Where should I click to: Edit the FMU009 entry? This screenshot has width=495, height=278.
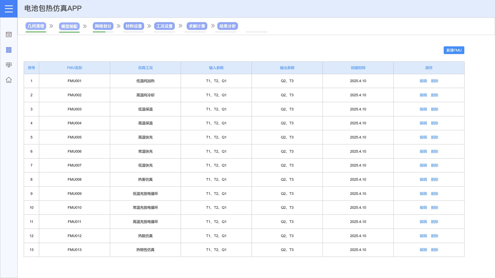[423, 194]
